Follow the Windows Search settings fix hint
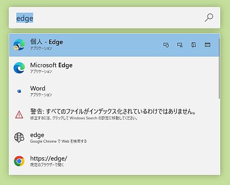 84,118
